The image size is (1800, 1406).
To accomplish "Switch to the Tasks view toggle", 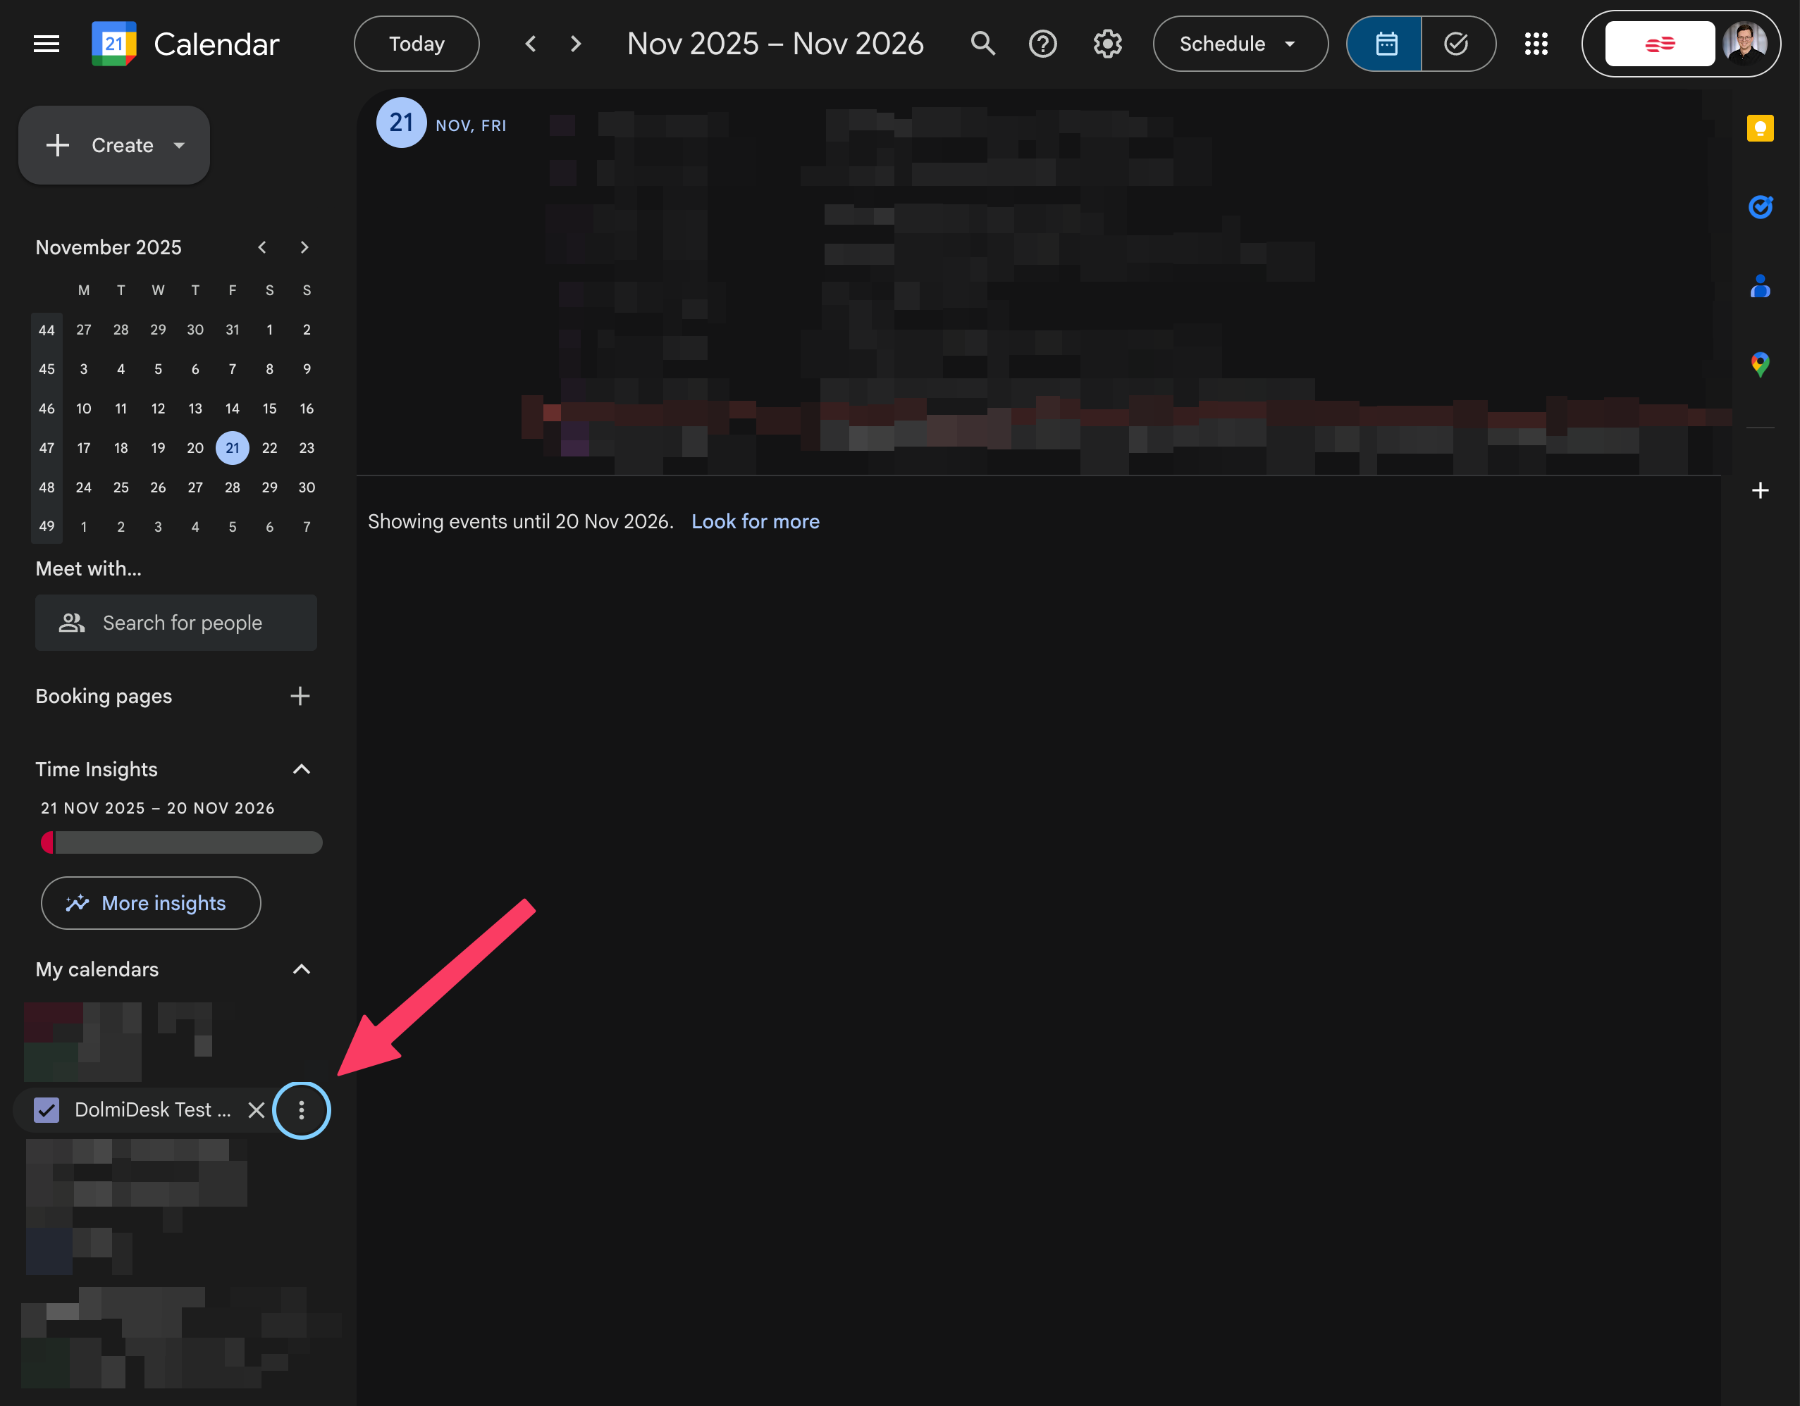I will click(x=1456, y=44).
